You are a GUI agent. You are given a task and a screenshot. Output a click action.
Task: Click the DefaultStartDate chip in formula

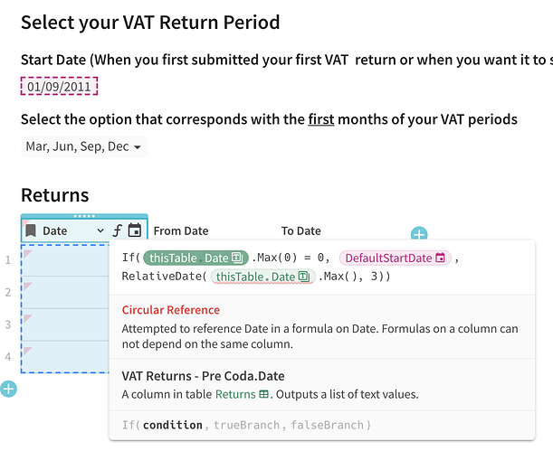tap(394, 258)
